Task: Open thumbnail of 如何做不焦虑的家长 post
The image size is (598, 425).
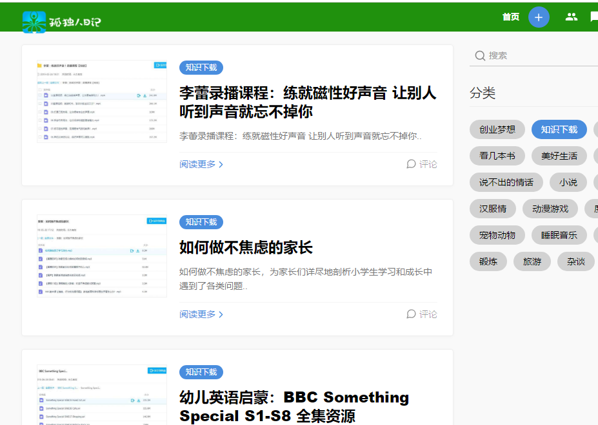Action: (102, 256)
